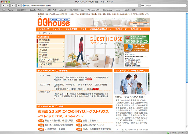This screenshot has width=188, height=134.
Task: Go forward with the Safari forward arrow
Action: coord(8,6)
